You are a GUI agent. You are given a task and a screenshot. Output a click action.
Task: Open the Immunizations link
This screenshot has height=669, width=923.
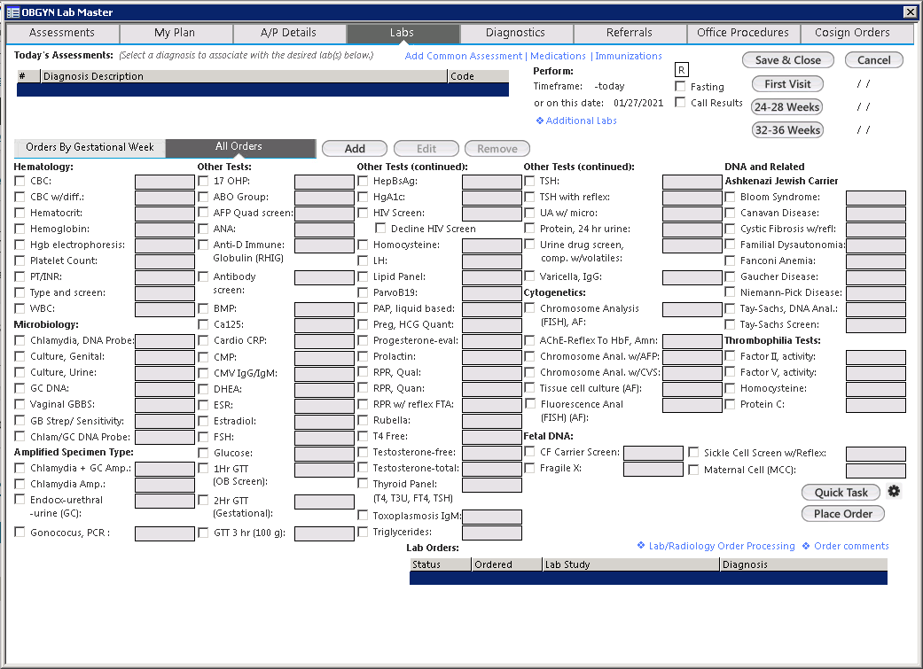(x=628, y=56)
